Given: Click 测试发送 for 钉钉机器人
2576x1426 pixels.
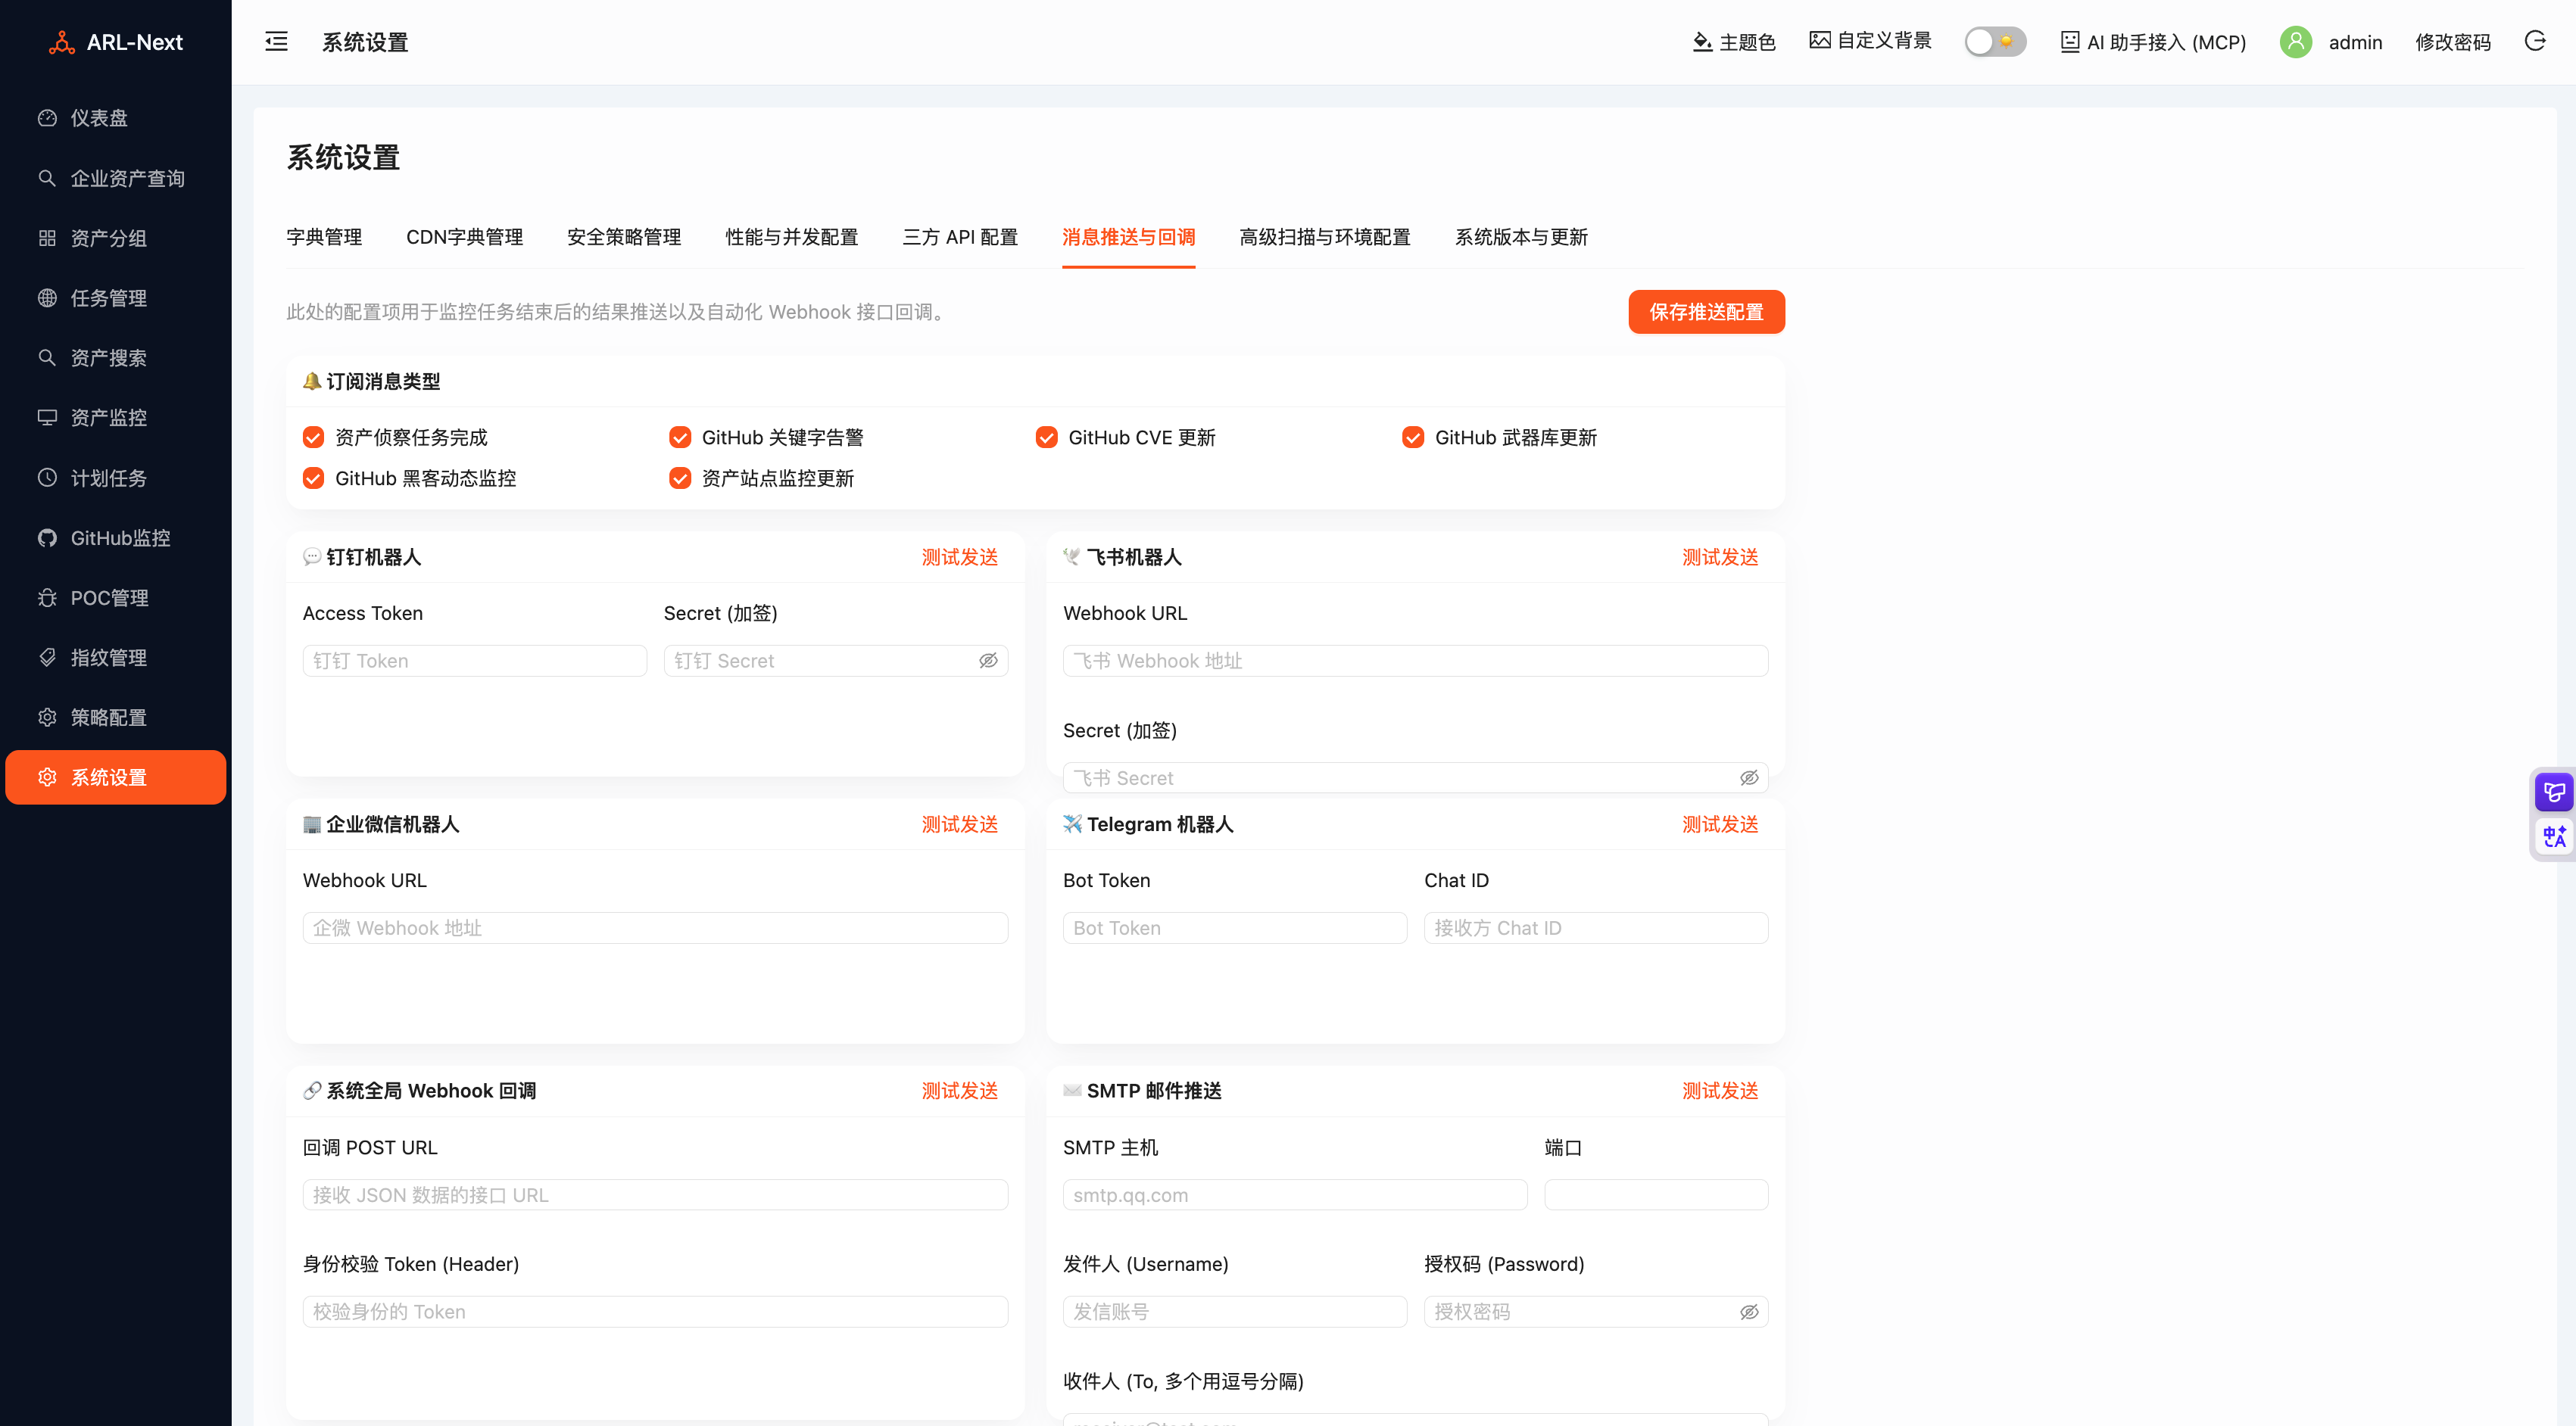Looking at the screenshot, I should pos(960,556).
